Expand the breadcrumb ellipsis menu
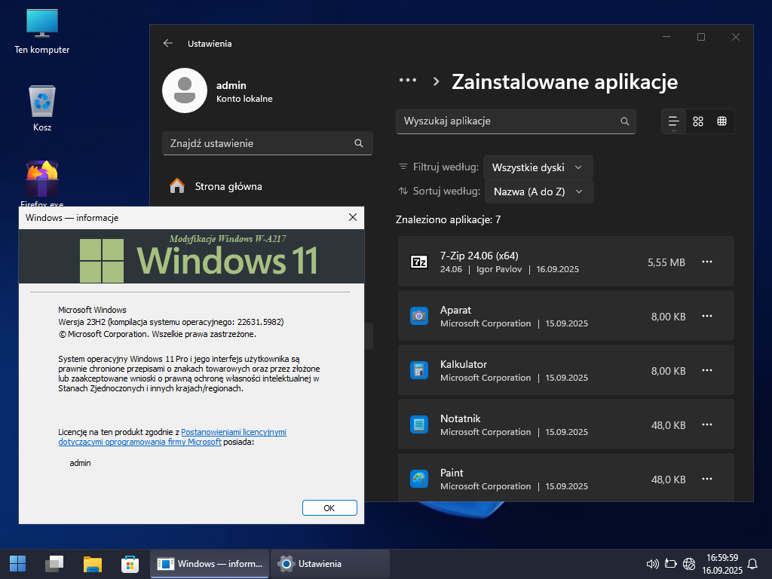This screenshot has height=579, width=772. tap(408, 81)
